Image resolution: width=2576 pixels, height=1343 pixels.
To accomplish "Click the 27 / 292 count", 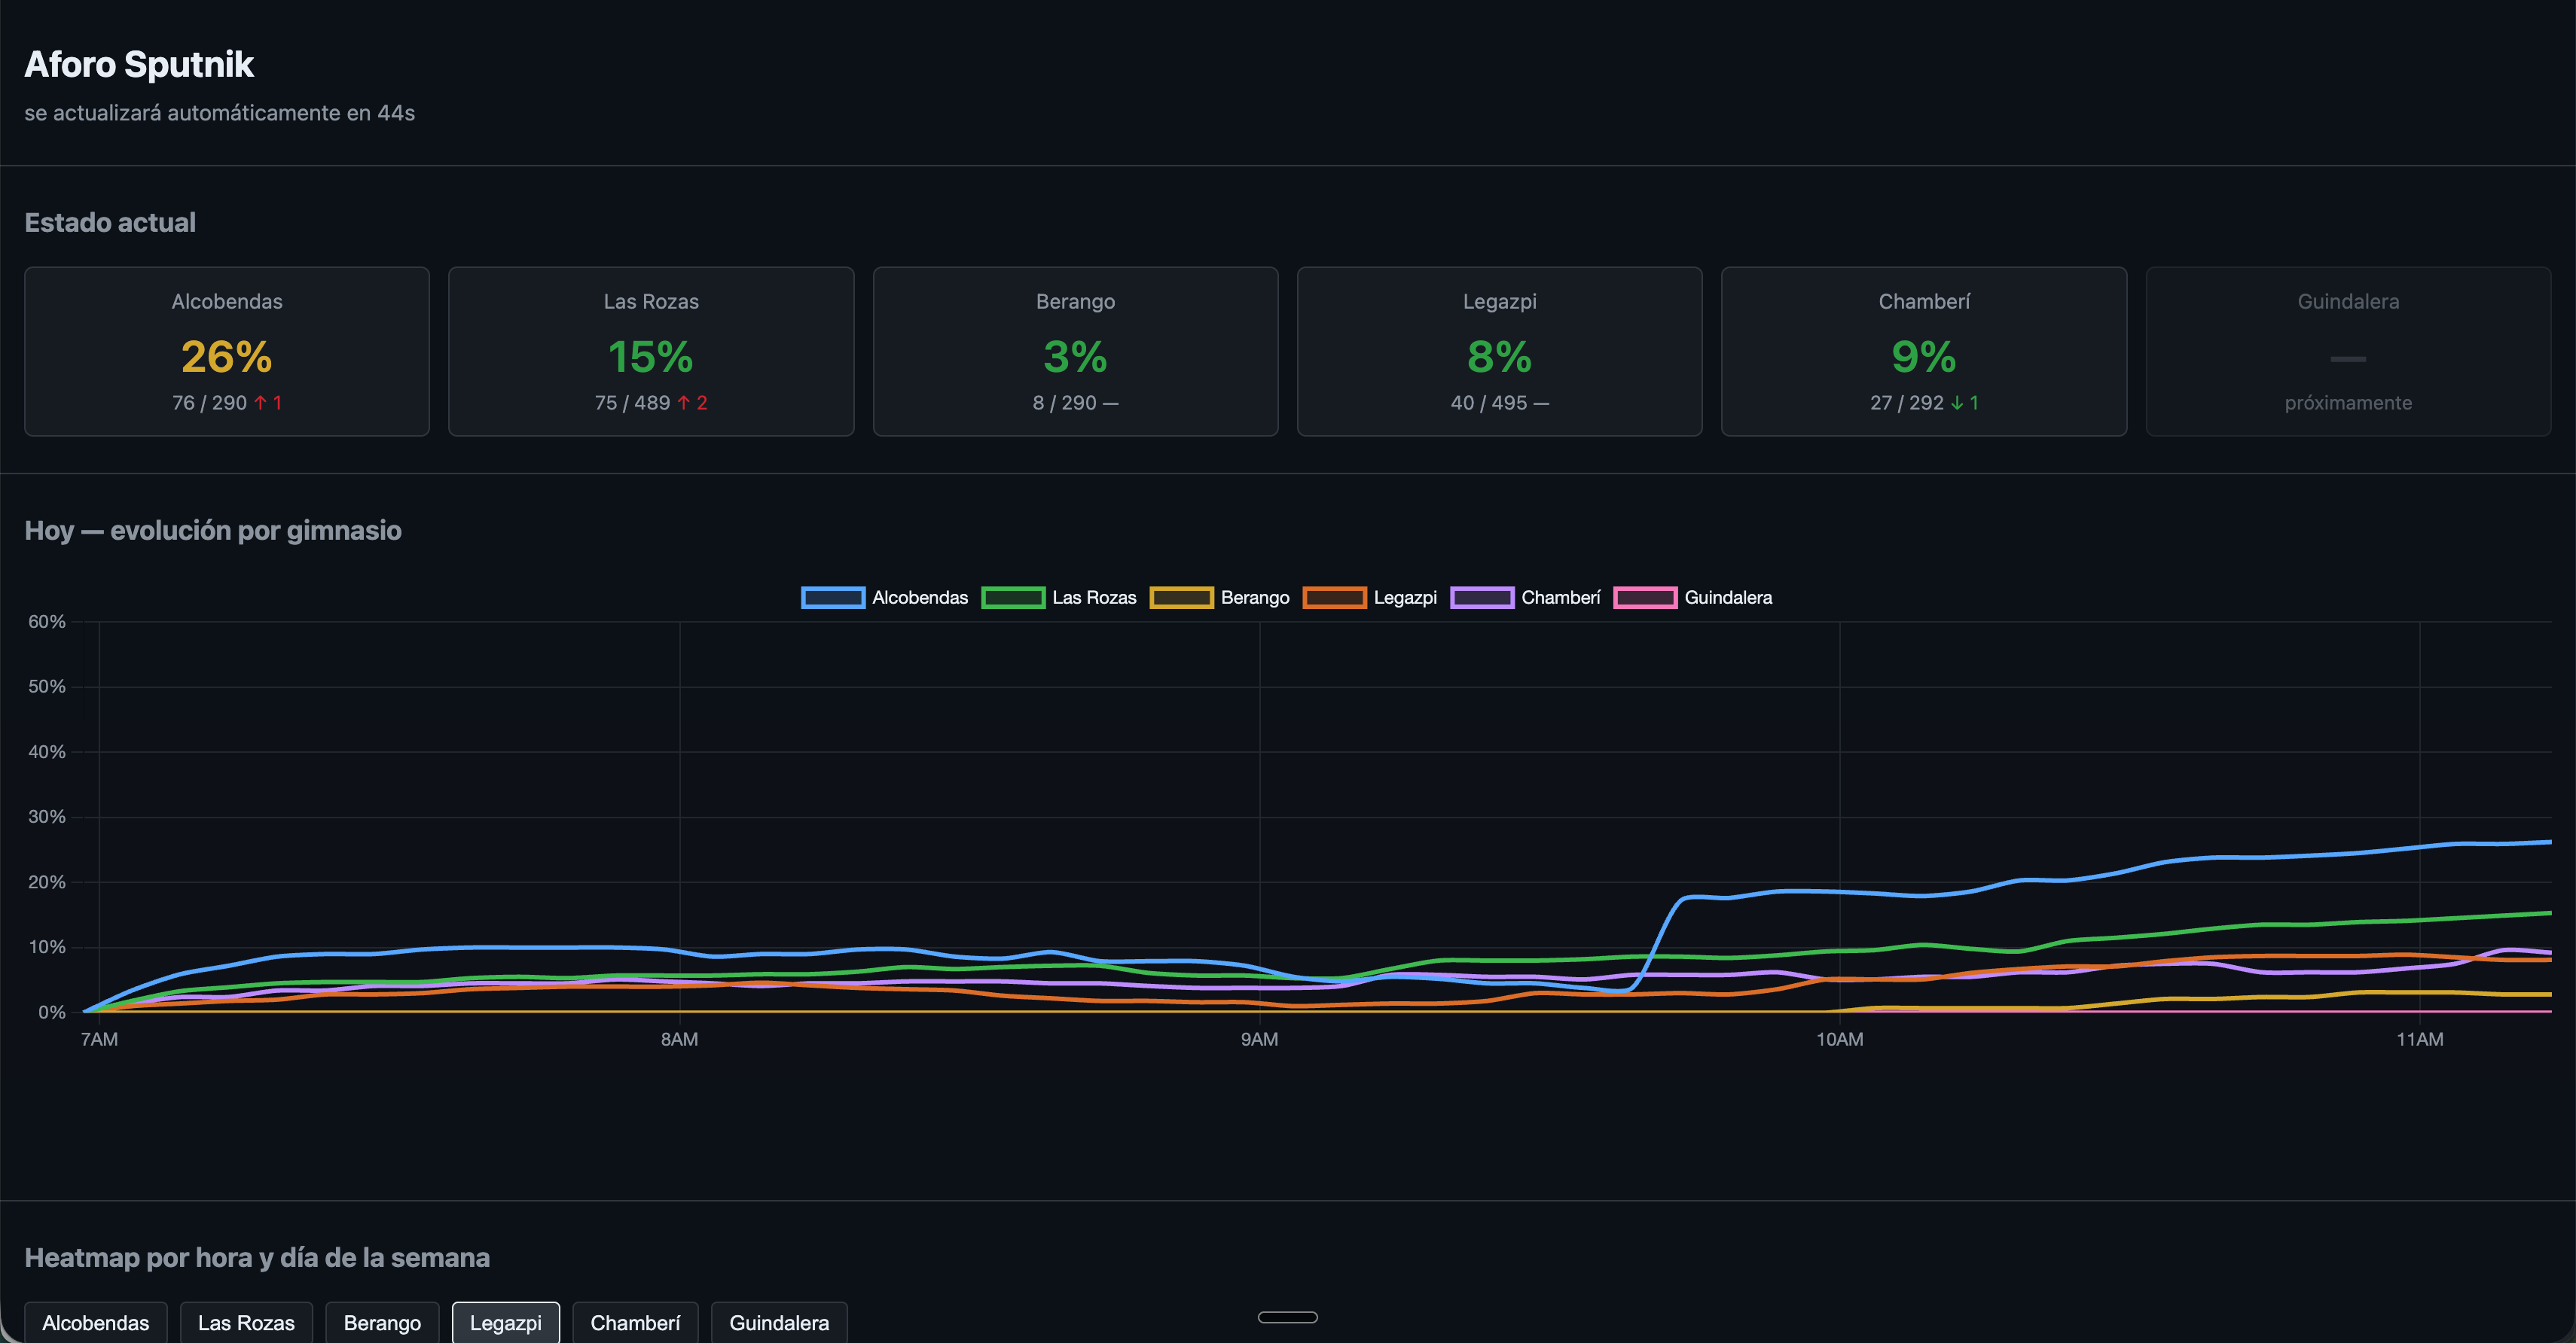I will point(1907,403).
